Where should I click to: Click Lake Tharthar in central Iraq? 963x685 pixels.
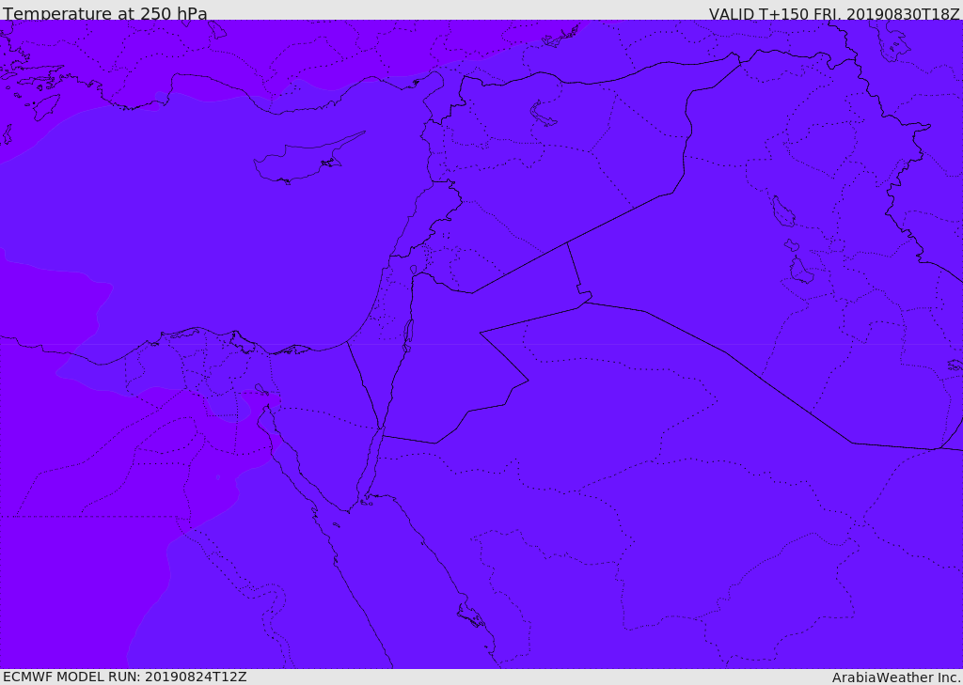pyautogui.click(x=782, y=212)
